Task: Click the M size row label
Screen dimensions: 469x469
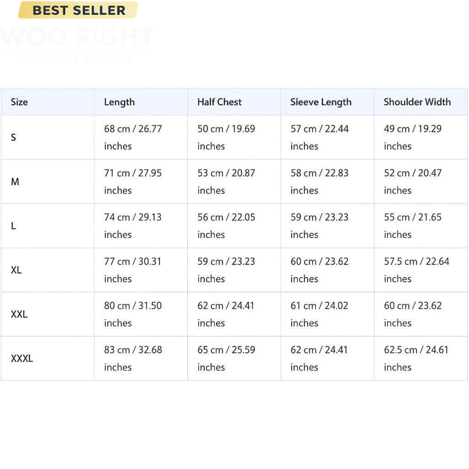Action: coord(15,181)
